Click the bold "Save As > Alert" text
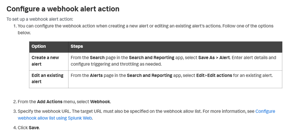The height and width of the screenshot is (136, 304). point(214,58)
